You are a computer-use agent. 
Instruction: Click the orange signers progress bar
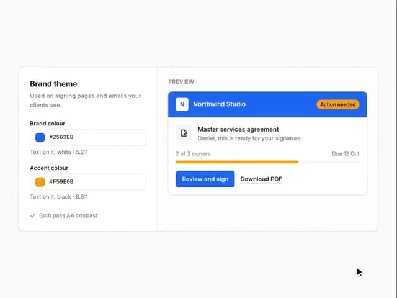[x=237, y=162]
